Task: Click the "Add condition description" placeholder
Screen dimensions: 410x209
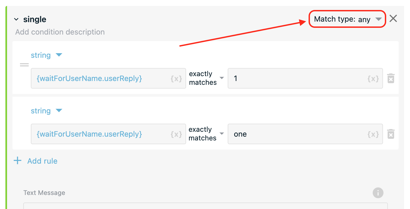Action: click(x=60, y=32)
